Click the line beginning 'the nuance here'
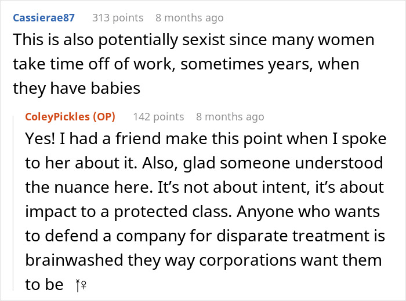 click(x=204, y=187)
